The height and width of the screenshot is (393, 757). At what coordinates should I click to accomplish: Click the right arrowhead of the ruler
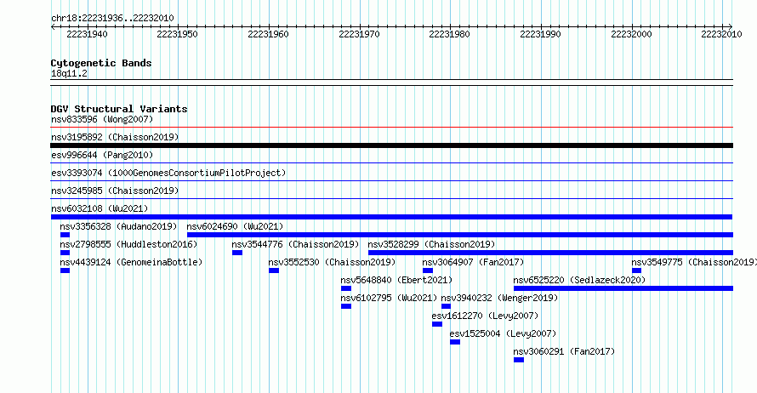pos(731,26)
